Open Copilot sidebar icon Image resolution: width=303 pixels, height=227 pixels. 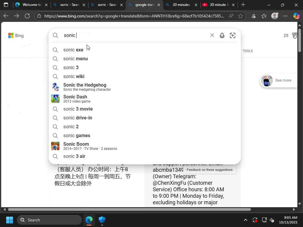[x=296, y=16]
